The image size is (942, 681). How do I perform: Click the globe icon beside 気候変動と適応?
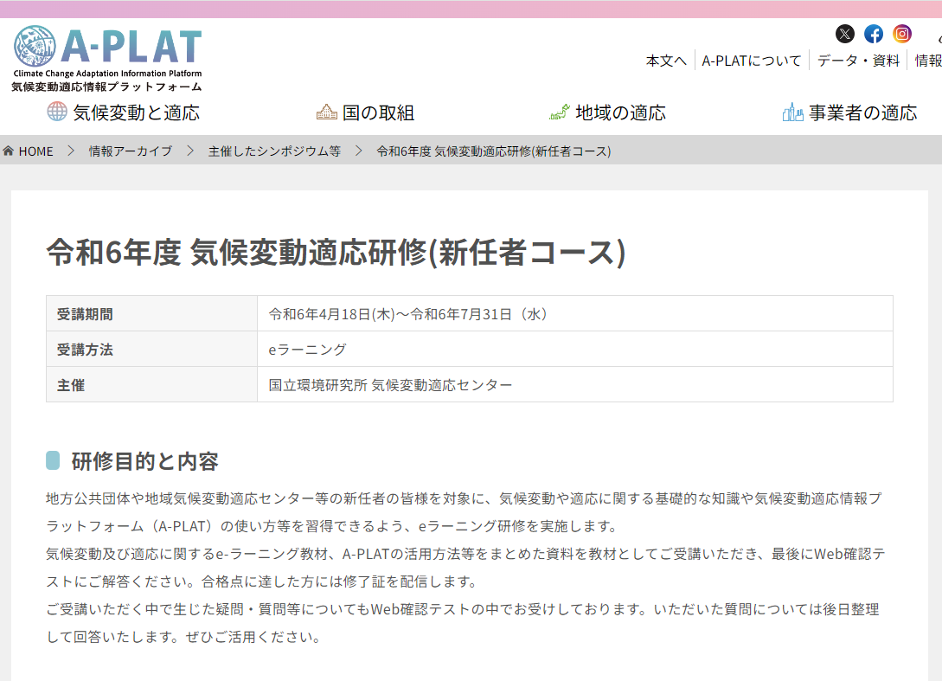57,112
